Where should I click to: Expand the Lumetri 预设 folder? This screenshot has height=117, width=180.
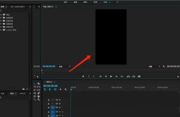tap(1, 30)
